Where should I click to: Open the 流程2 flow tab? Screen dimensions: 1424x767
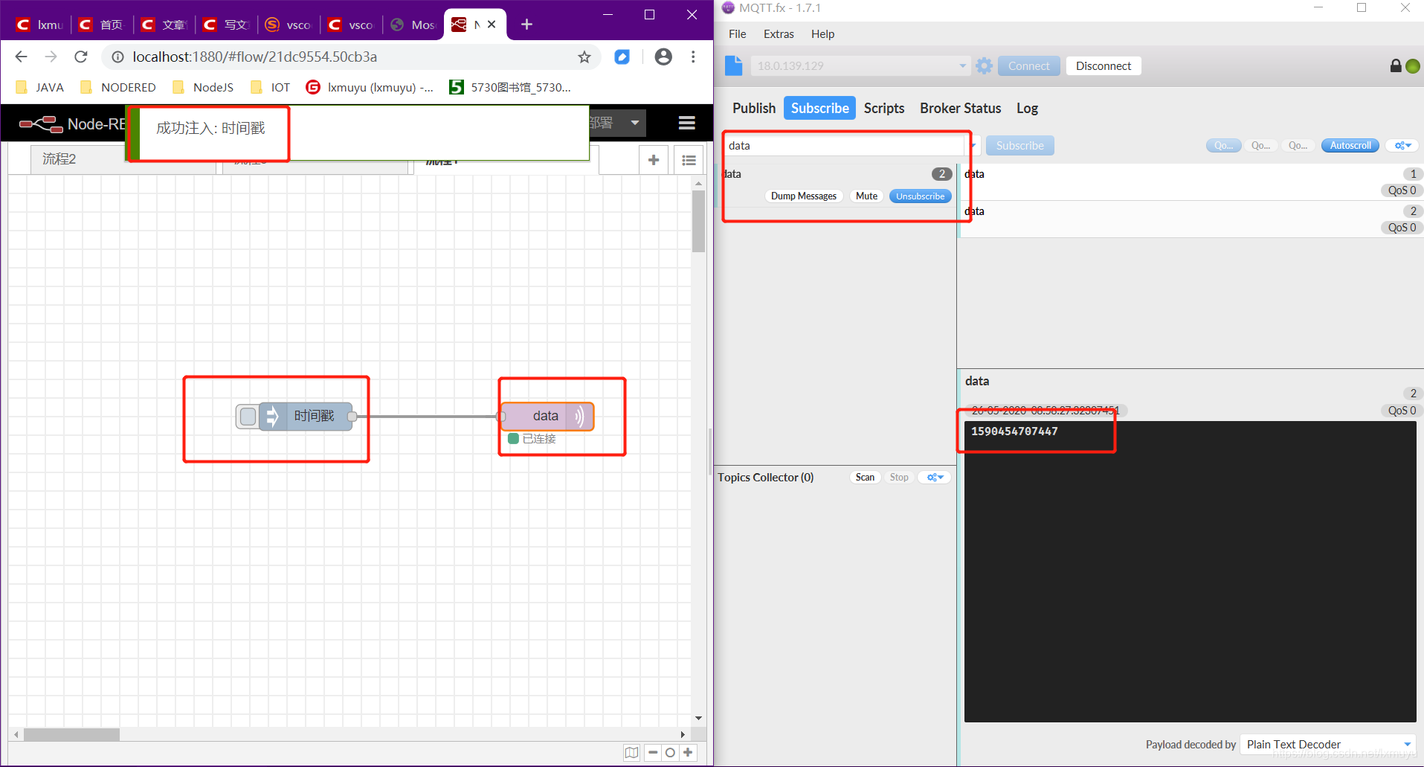[78, 159]
